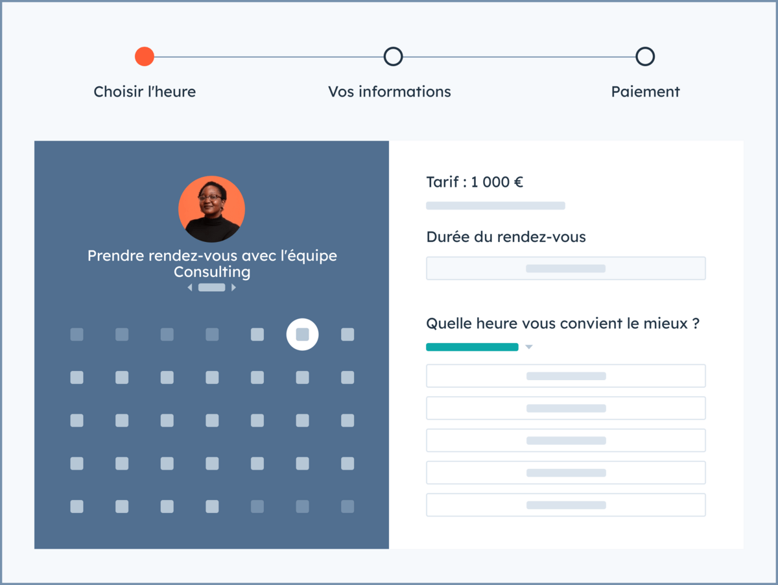Click the next month arrow in calendar
This screenshot has width=778, height=585.
tap(233, 287)
